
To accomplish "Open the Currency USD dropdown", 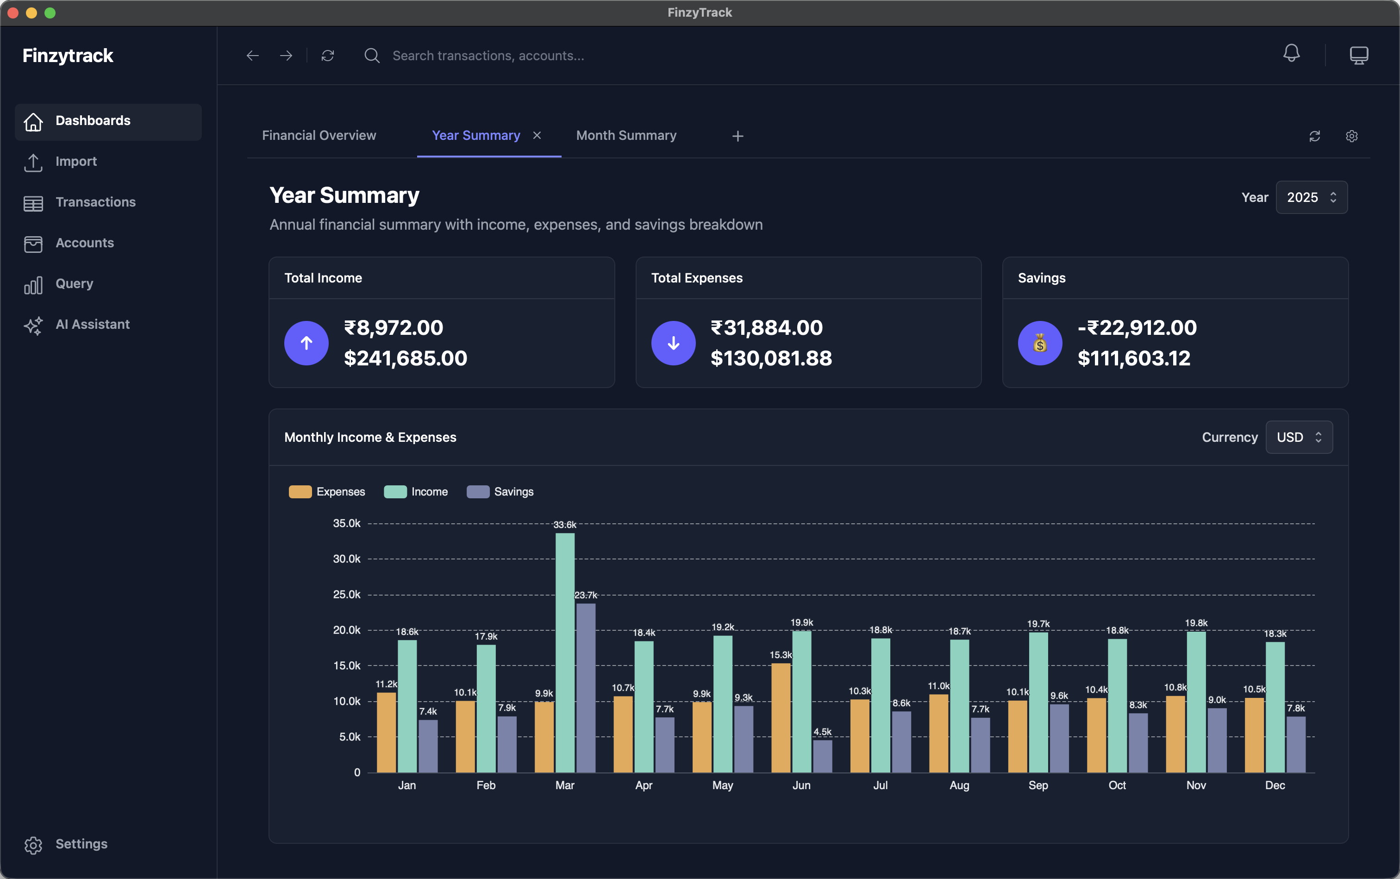I will point(1299,437).
